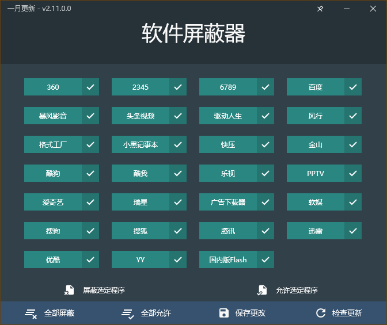The image size is (387, 325).
Task: Select the 驱动人生 software label
Action: coord(228,116)
